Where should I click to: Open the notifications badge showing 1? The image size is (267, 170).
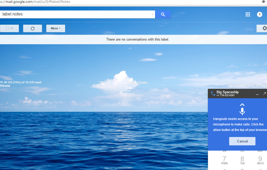[259, 14]
